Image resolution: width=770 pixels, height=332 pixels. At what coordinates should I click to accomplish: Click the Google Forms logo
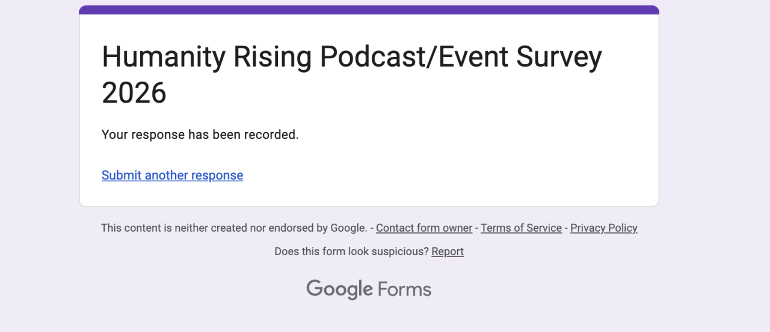(369, 289)
